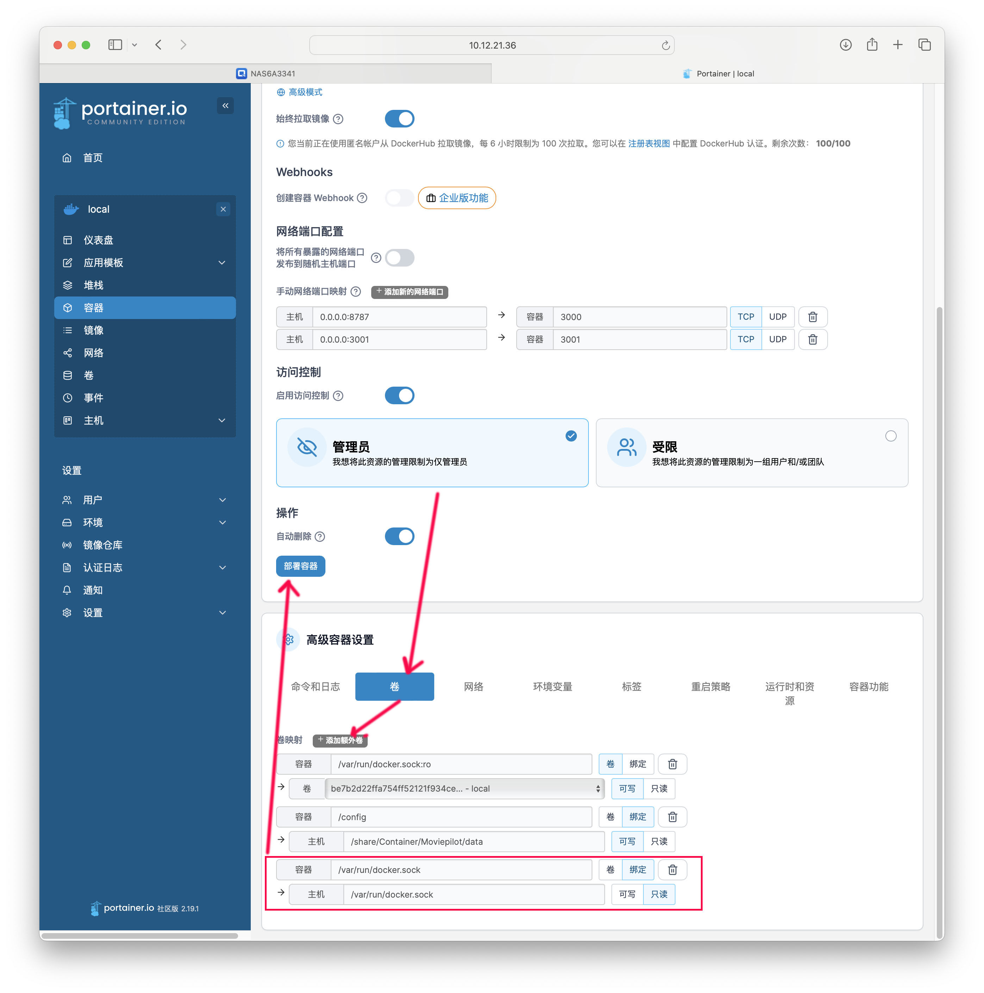
Task: Select the 管理员 access option
Action: click(432, 453)
